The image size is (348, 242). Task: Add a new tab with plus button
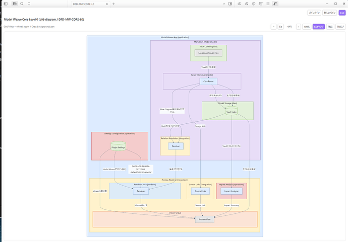point(113,4)
